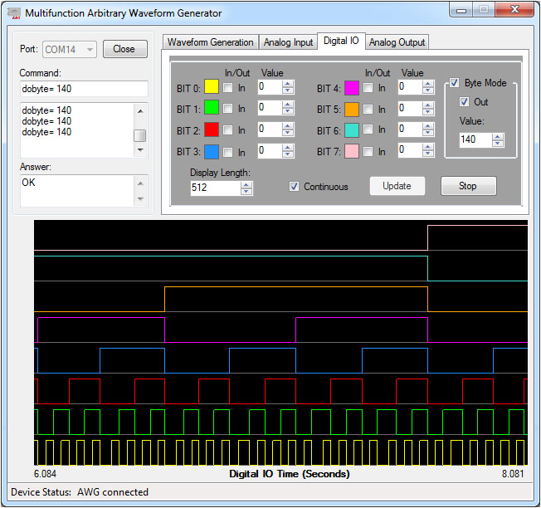Click the Command input field
The image size is (541, 508).
[84, 89]
